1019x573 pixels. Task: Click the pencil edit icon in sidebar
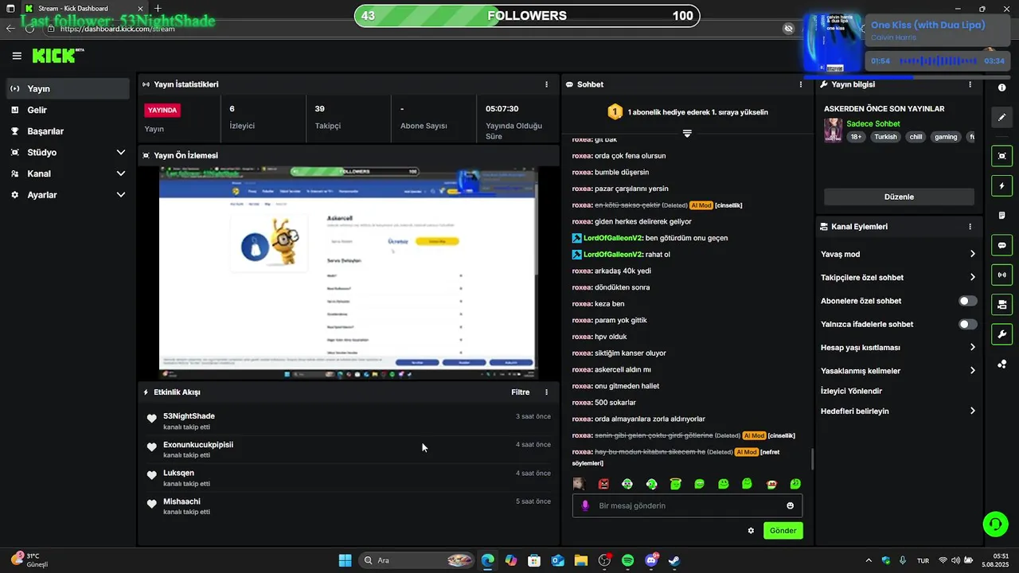1002,118
